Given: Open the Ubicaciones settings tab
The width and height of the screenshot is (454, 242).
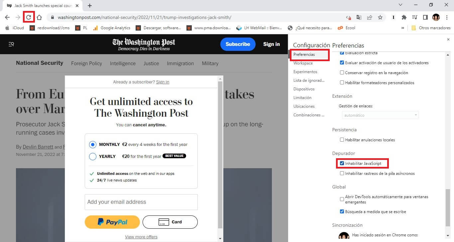Looking at the screenshot, I should pyautogui.click(x=304, y=106).
